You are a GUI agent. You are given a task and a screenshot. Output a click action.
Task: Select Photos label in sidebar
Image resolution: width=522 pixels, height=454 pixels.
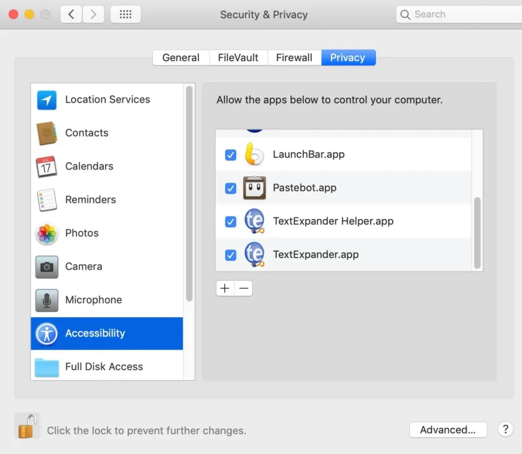82,233
